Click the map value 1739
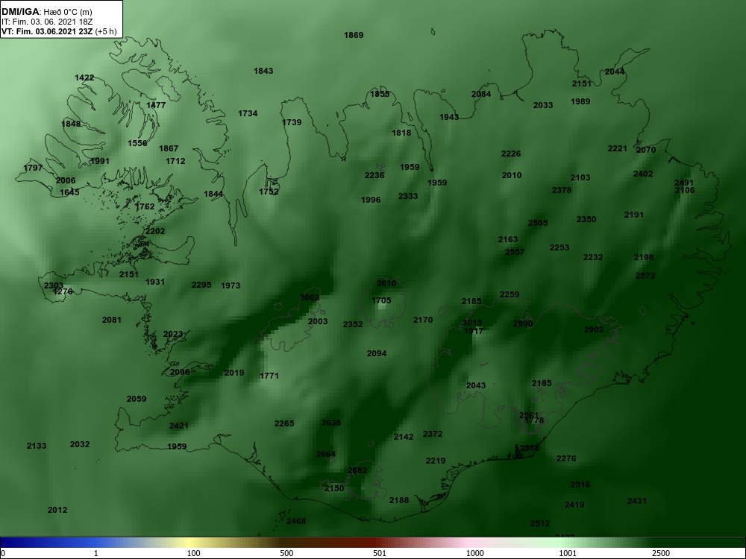Screen dimensions: 746x559 292,122
